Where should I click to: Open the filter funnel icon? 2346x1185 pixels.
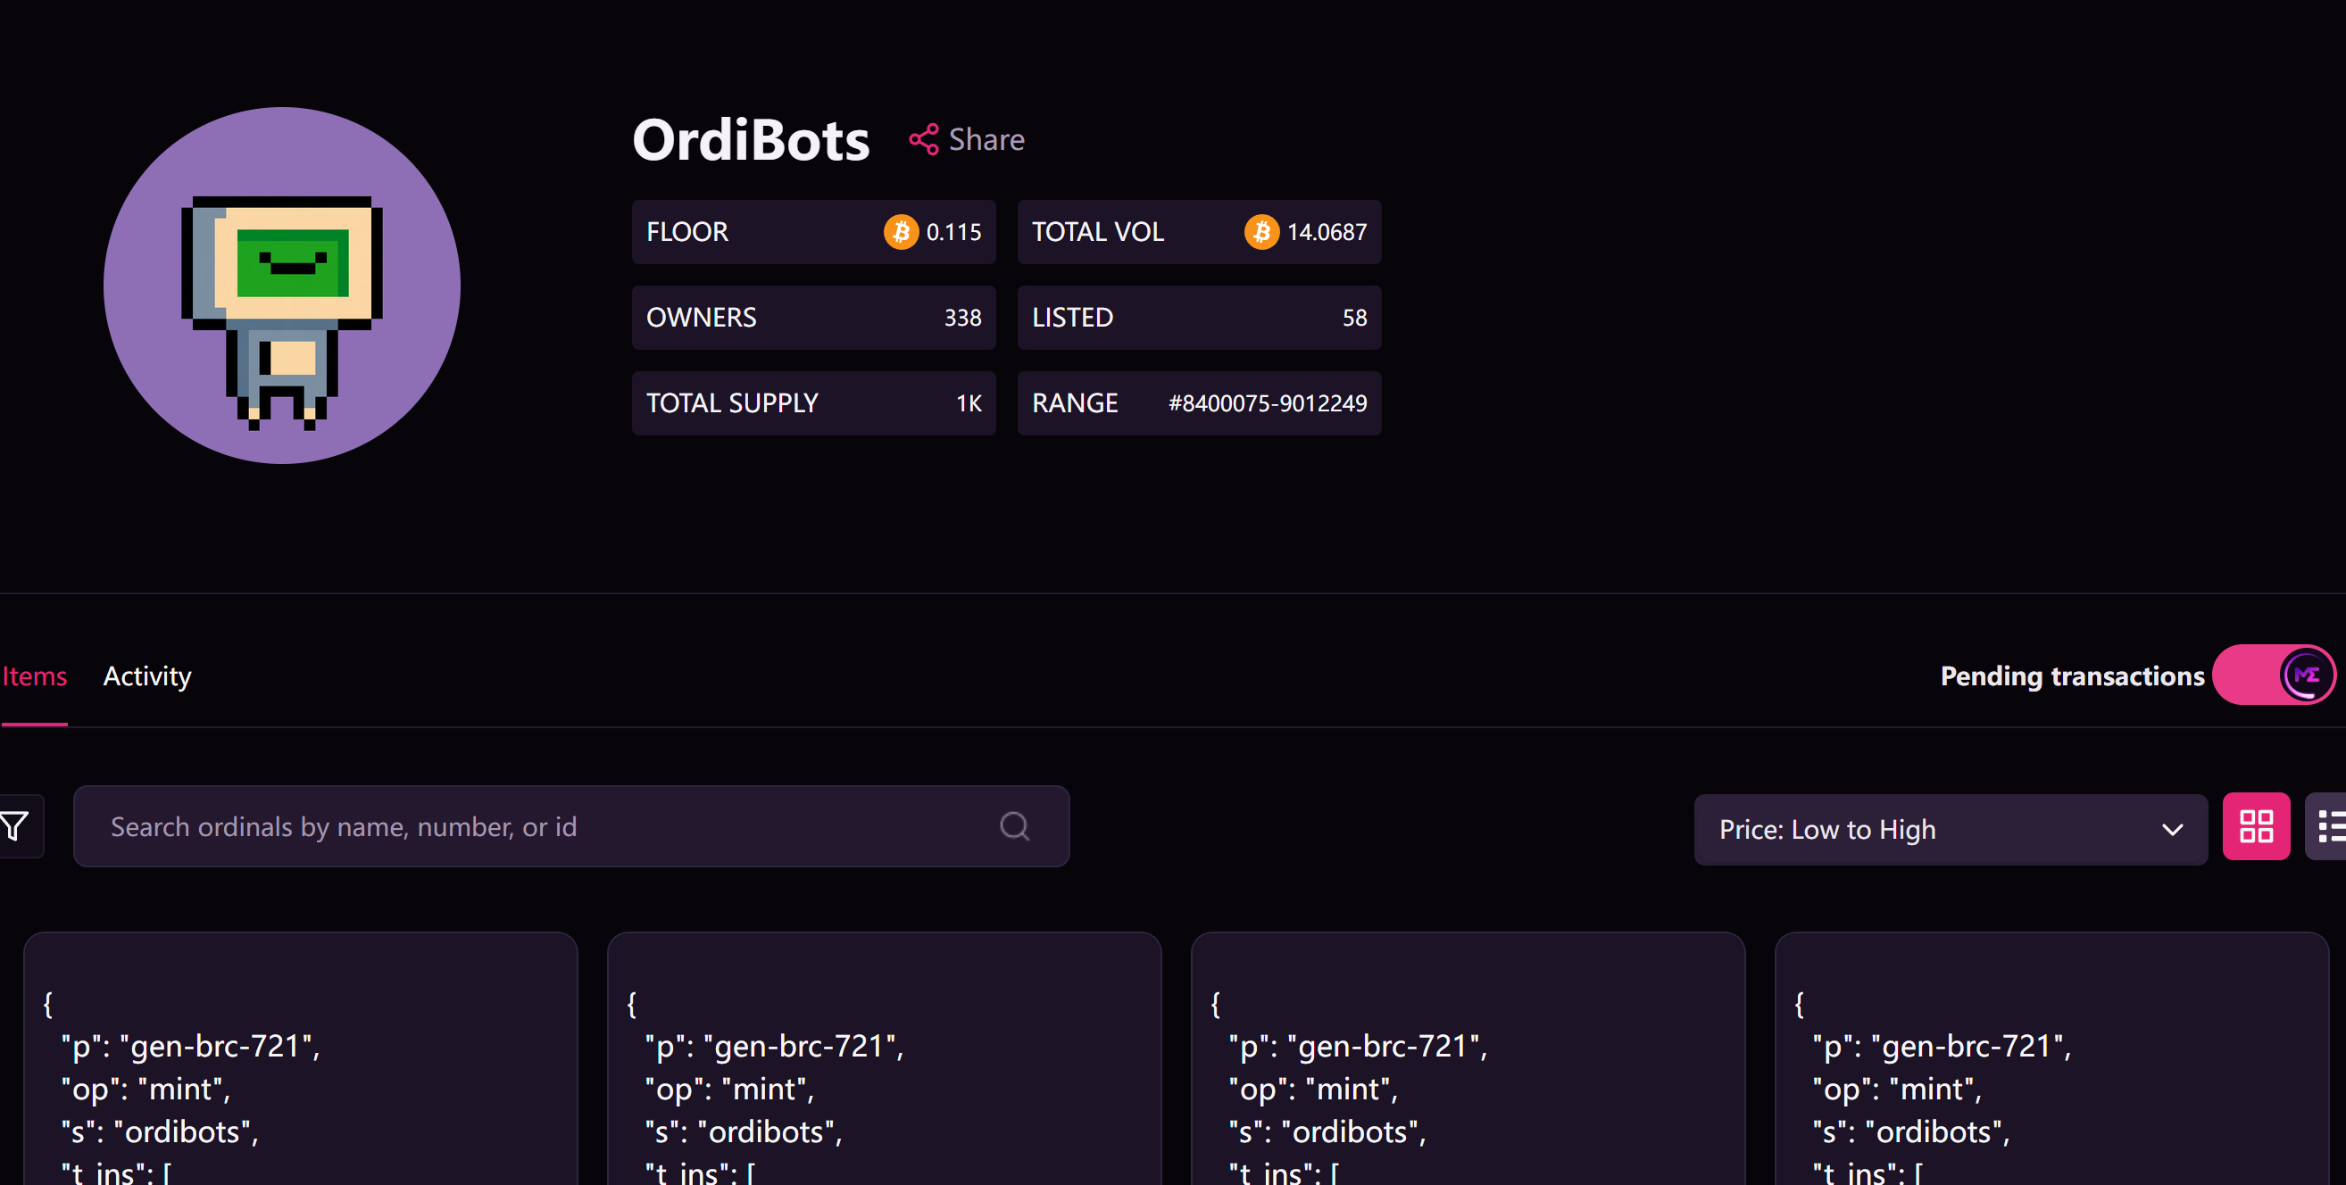pos(14,826)
